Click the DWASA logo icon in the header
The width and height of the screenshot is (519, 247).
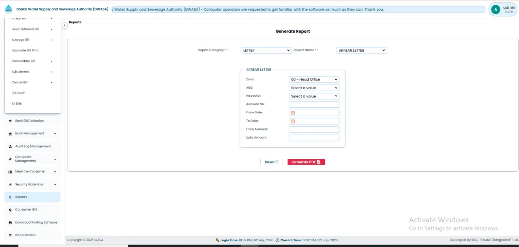(x=9, y=9)
